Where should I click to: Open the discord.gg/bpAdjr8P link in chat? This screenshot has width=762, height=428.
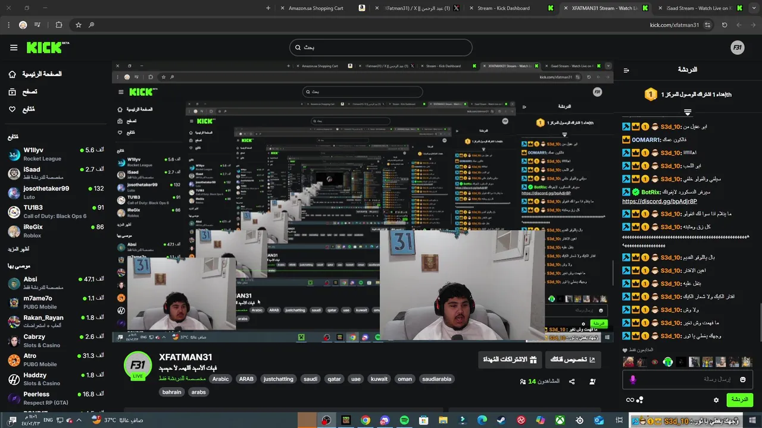660,202
